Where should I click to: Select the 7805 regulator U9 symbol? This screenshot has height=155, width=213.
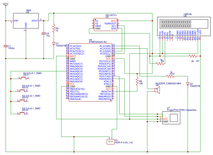pyautogui.click(x=26, y=21)
